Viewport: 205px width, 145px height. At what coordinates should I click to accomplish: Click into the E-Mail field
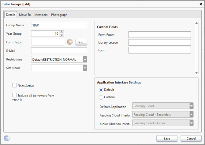[x=59, y=51]
